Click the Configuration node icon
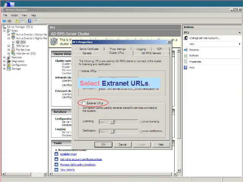Image resolution: width=243 pixels, height=182 pixels. [x=9, y=65]
